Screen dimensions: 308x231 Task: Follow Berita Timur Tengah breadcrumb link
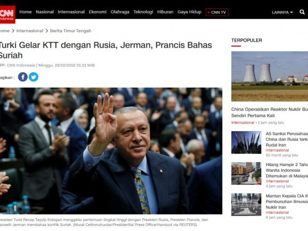[x=70, y=31]
